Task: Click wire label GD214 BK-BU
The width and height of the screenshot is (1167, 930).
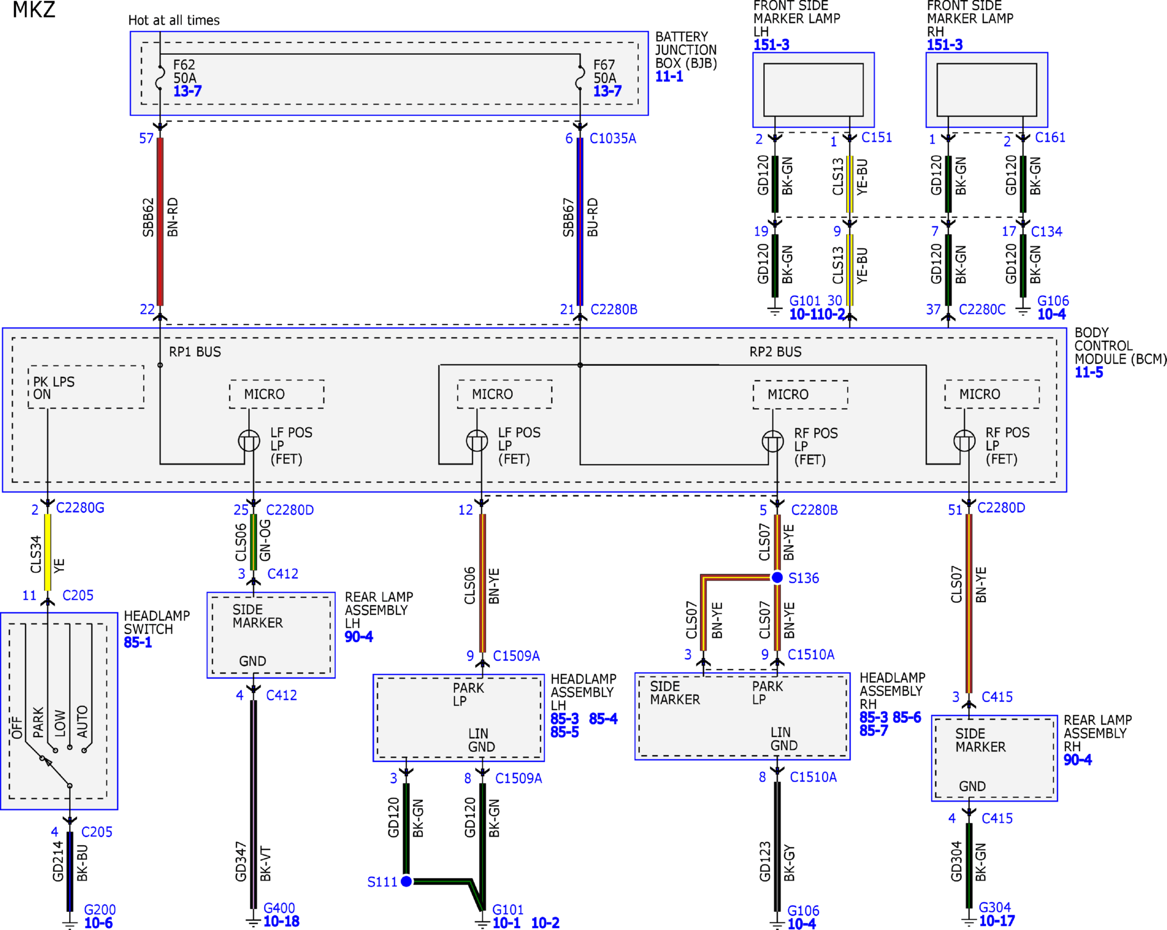Action: [70, 863]
